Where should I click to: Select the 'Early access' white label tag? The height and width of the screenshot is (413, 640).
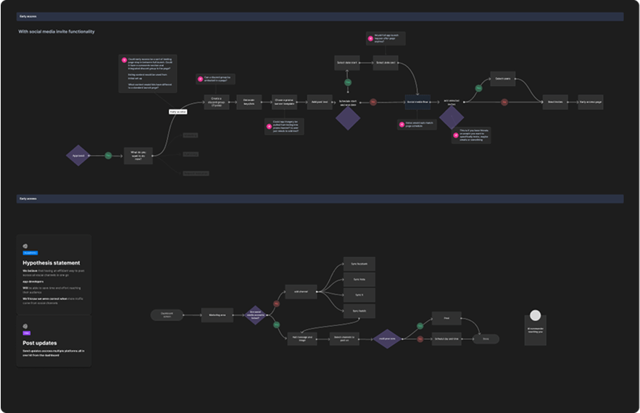coord(178,112)
